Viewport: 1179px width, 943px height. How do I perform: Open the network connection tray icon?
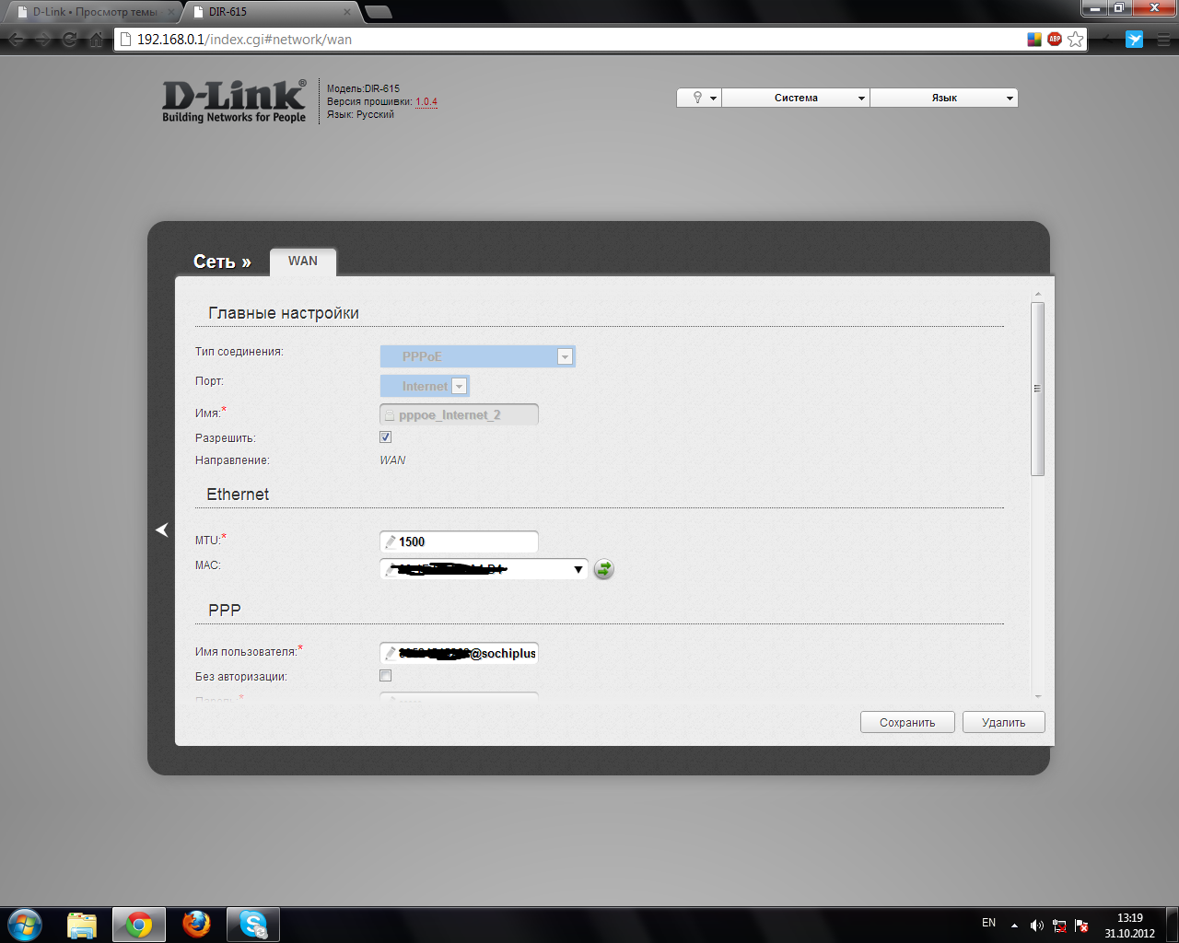coord(1059,925)
